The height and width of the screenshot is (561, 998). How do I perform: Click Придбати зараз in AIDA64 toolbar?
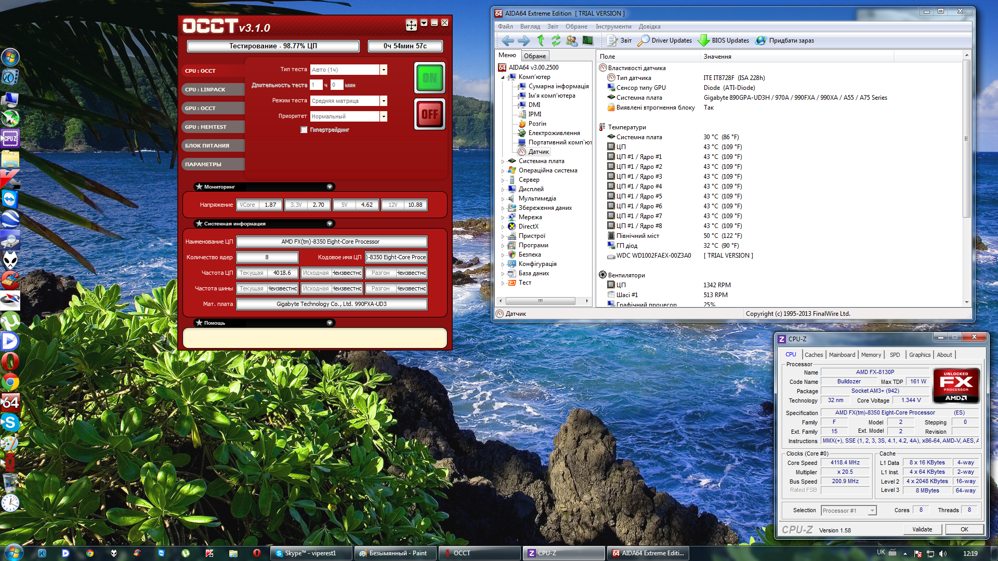(x=785, y=41)
